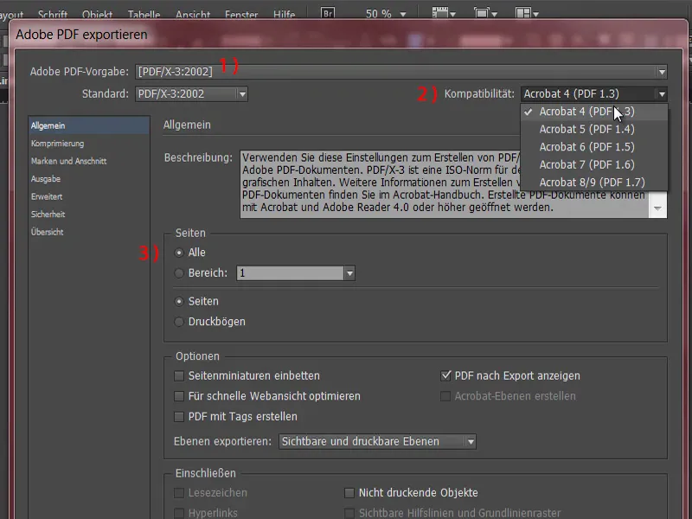The height and width of the screenshot is (519, 692).
Task: Open the Schrift menu
Action: 53,15
